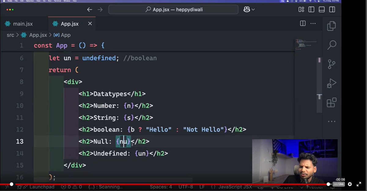Enter fullscreen on the video player
The width and height of the screenshot is (367, 191).
(x=359, y=184)
